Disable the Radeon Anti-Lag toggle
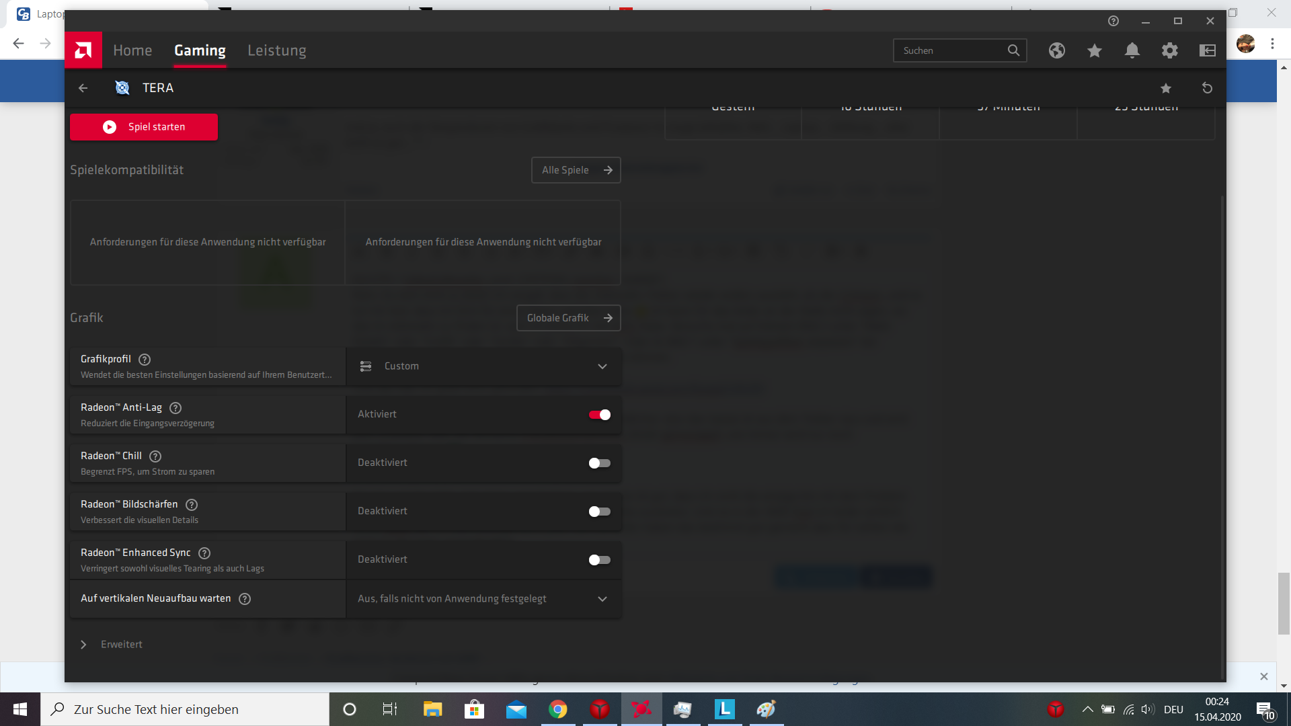1291x726 pixels. pyautogui.click(x=599, y=415)
